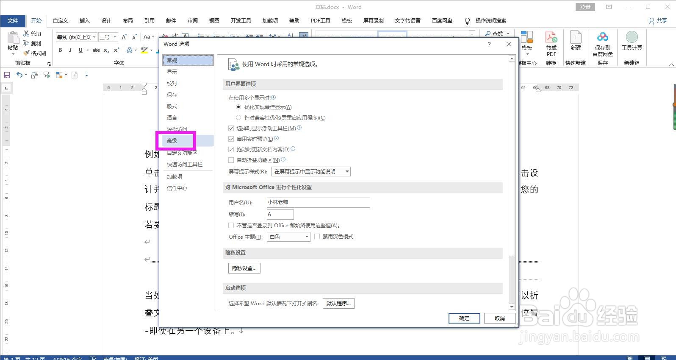
Task: Open the Text Effects (outlined A) tool
Action: coord(130,50)
